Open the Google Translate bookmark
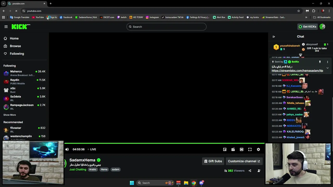The width and height of the screenshot is (333, 187). point(20,17)
